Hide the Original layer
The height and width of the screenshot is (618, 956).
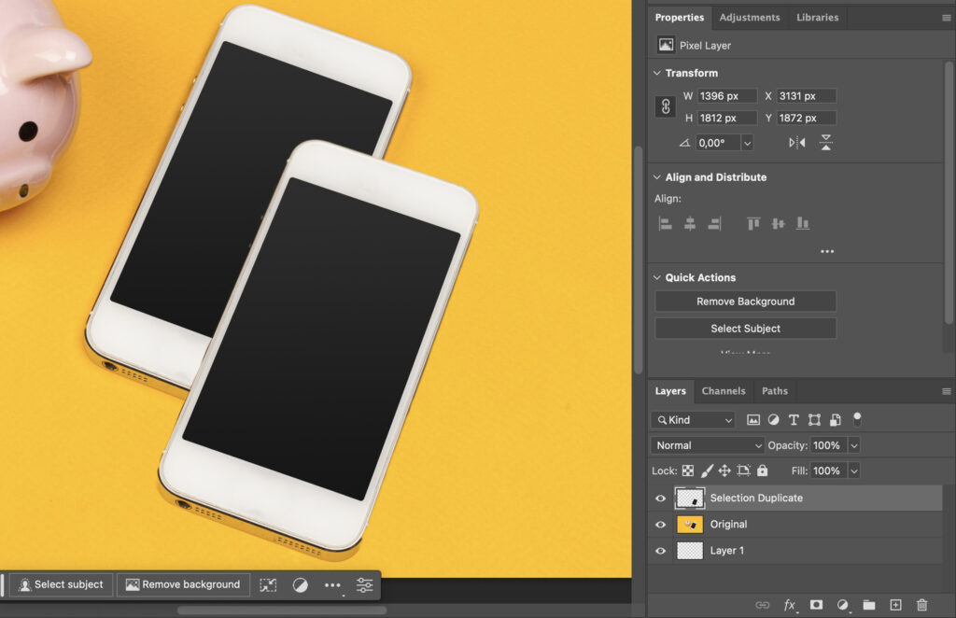[x=660, y=524]
